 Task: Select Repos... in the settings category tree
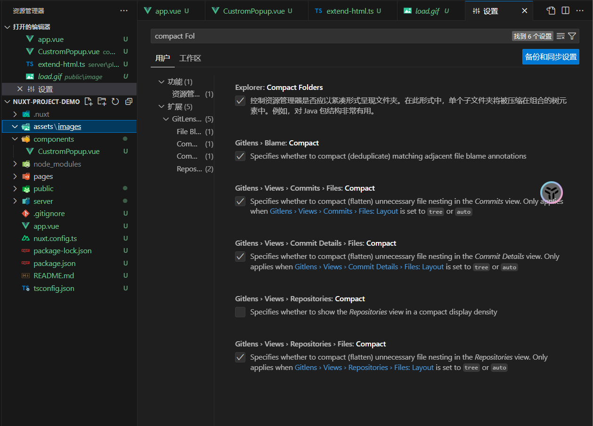point(189,169)
